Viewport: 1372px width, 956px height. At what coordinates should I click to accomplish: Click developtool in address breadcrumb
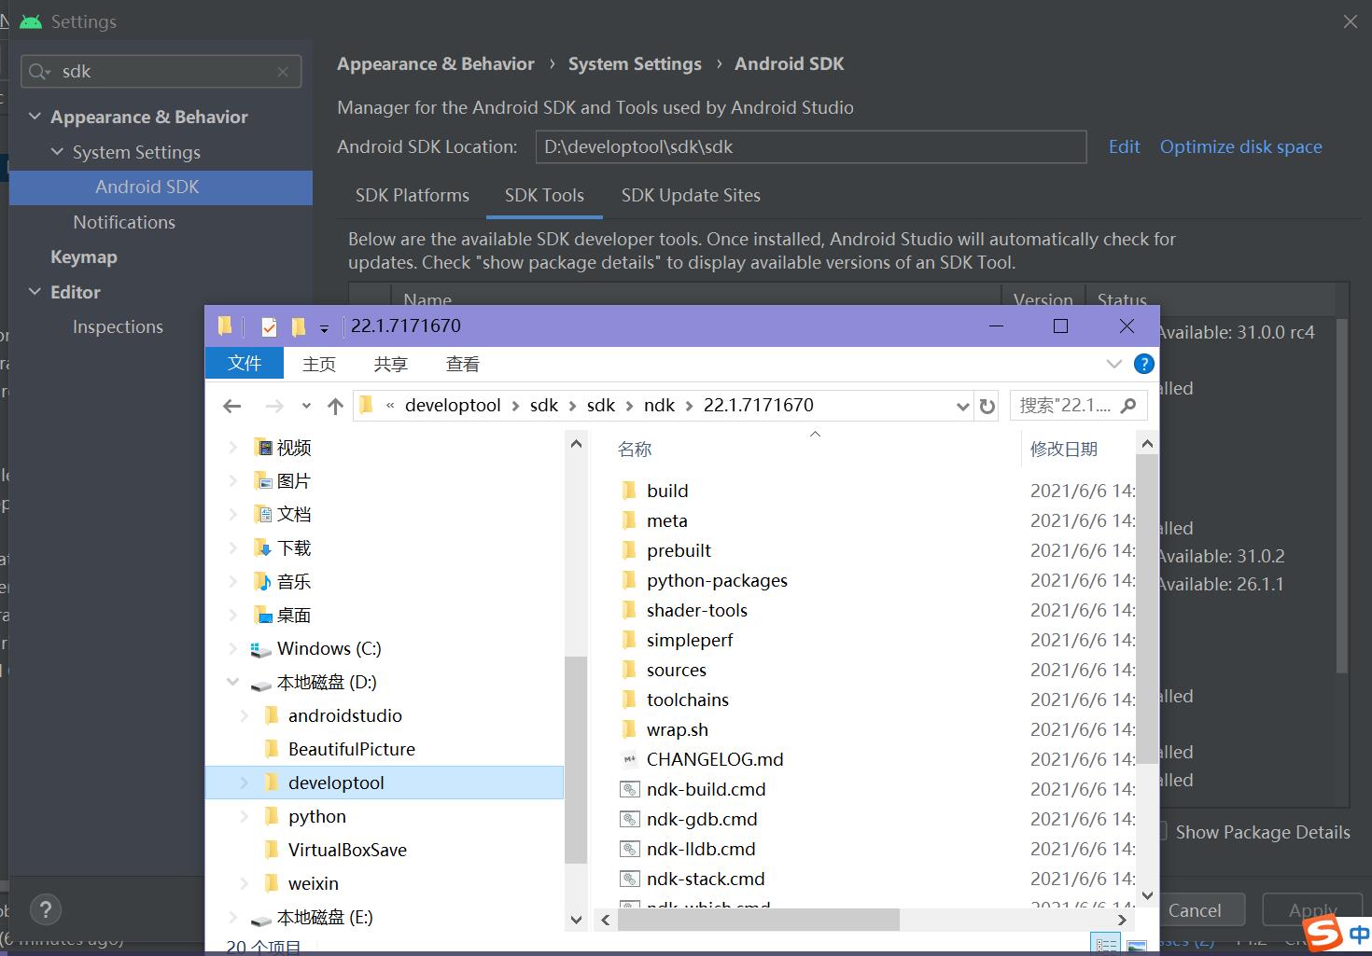453,405
